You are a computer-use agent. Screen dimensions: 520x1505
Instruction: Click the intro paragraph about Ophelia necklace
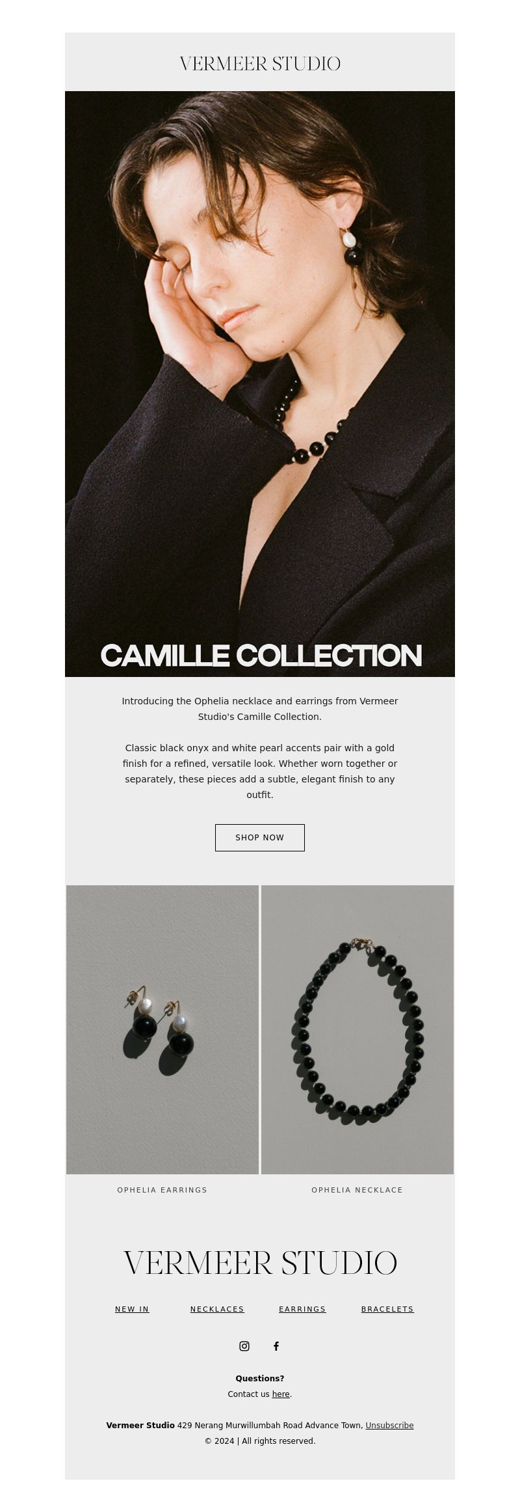tap(260, 709)
